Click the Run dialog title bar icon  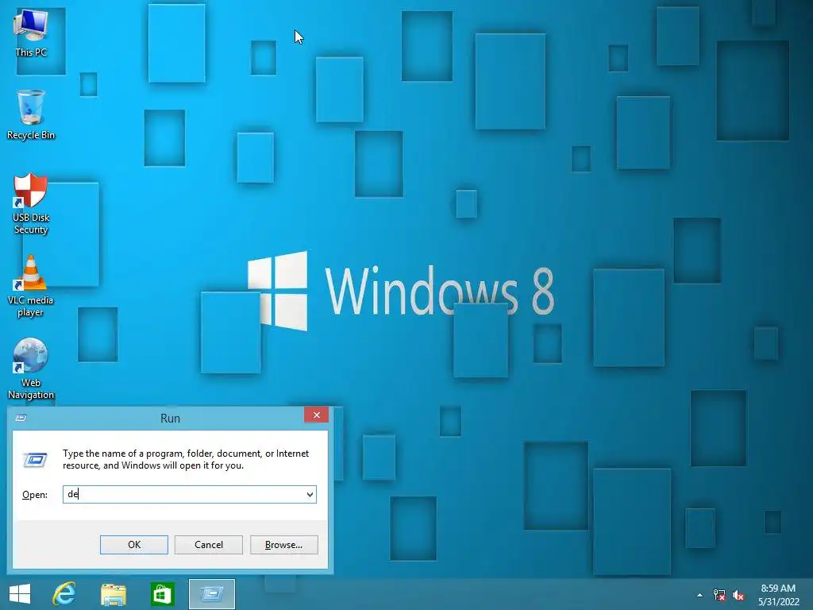click(x=21, y=418)
